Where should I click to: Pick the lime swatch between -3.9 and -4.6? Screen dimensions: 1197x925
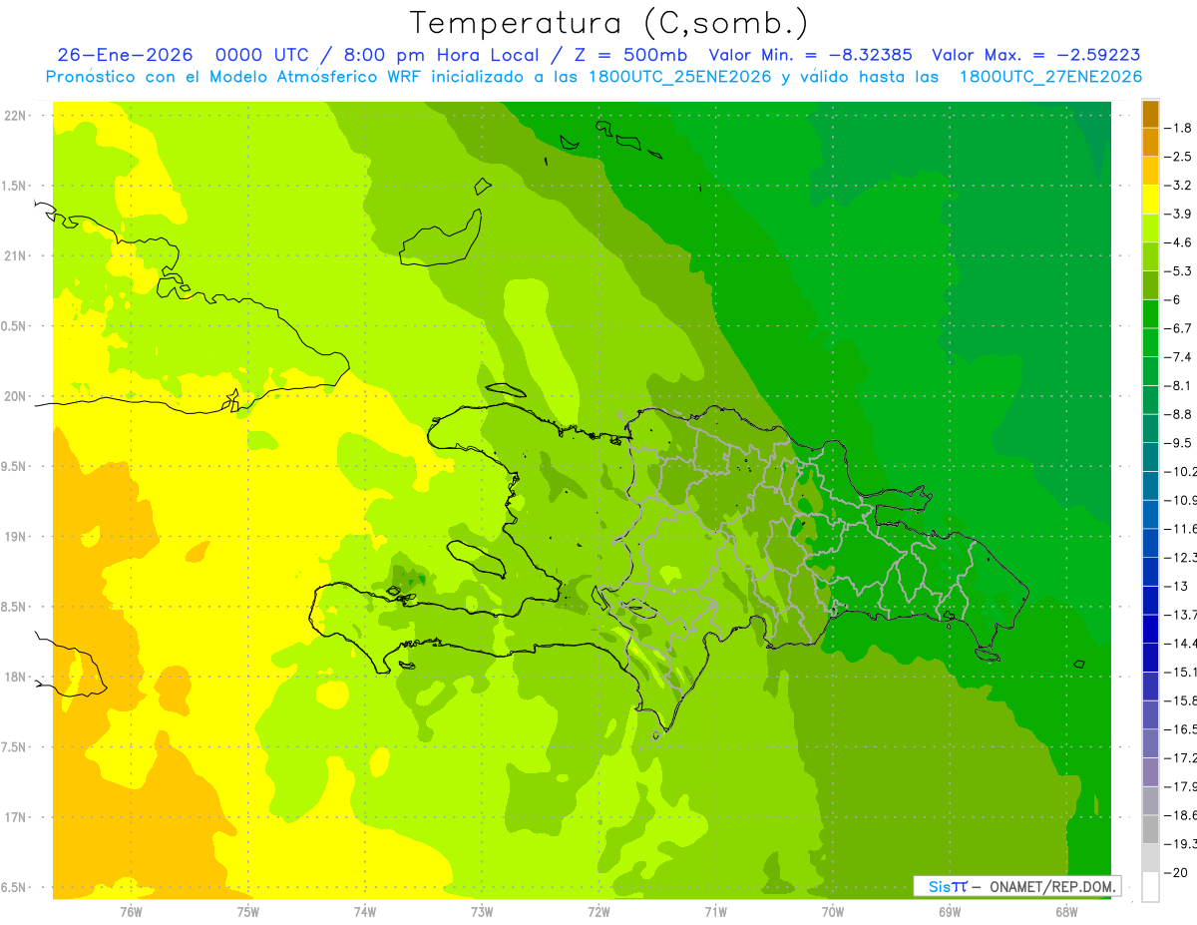pos(1150,229)
